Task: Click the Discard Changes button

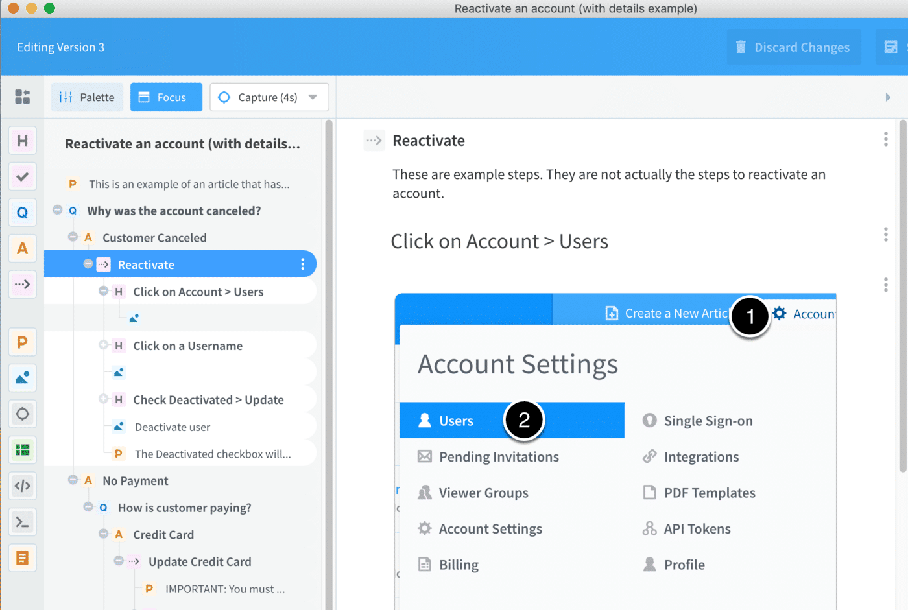Action: pos(793,47)
